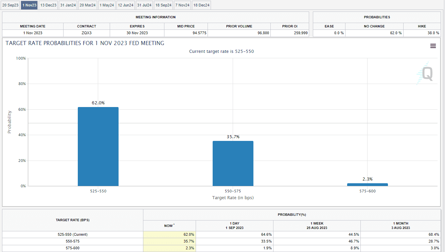Image resolution: width=445 pixels, height=252 pixels.
Task: Go to the 12 Jun24 tab
Action: [126, 5]
